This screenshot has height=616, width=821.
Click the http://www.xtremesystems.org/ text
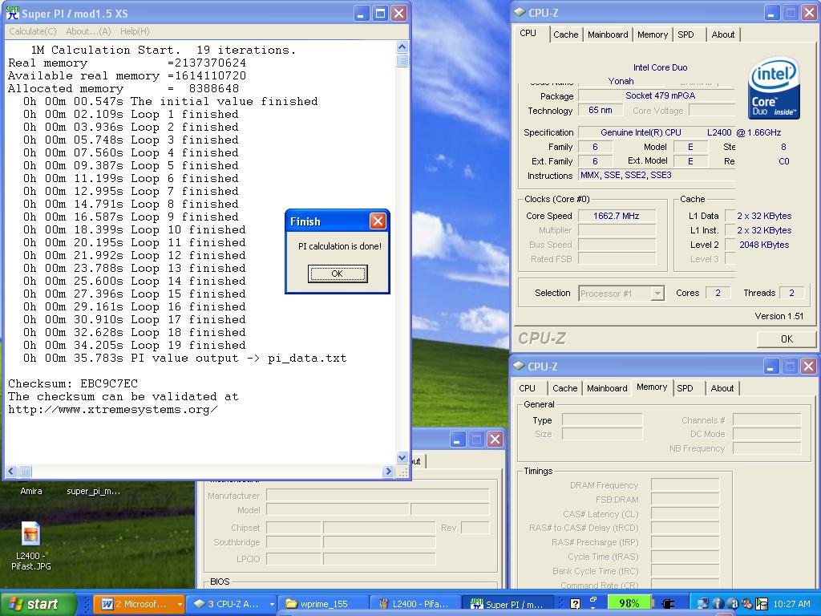click(x=113, y=410)
